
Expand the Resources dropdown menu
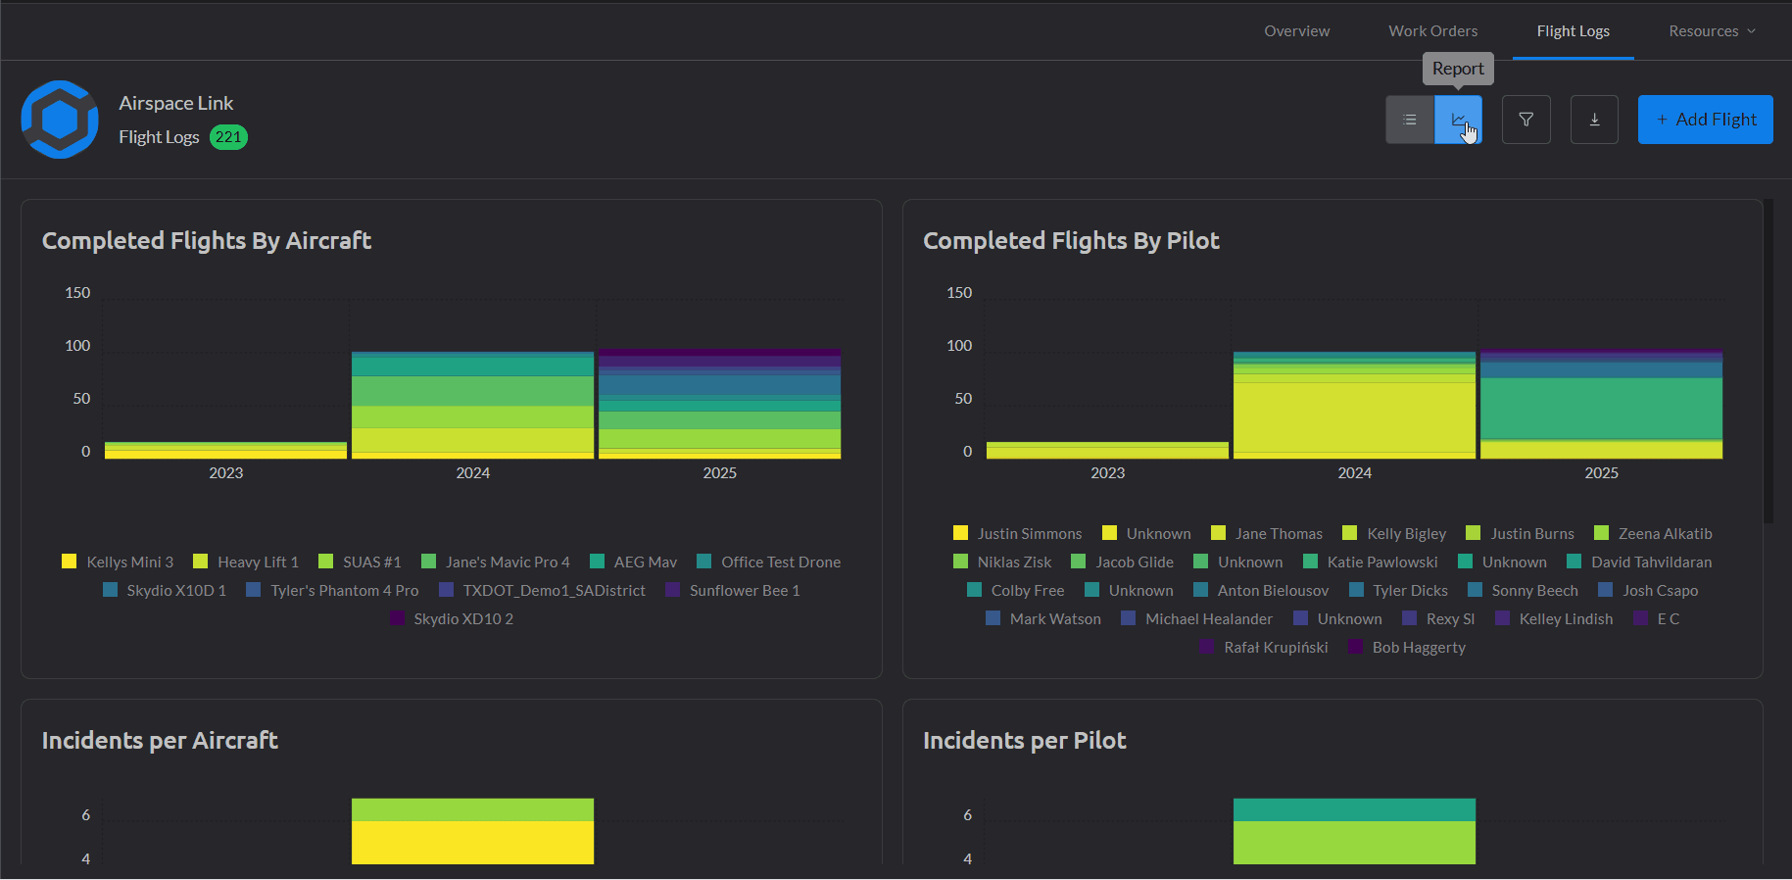click(1712, 31)
